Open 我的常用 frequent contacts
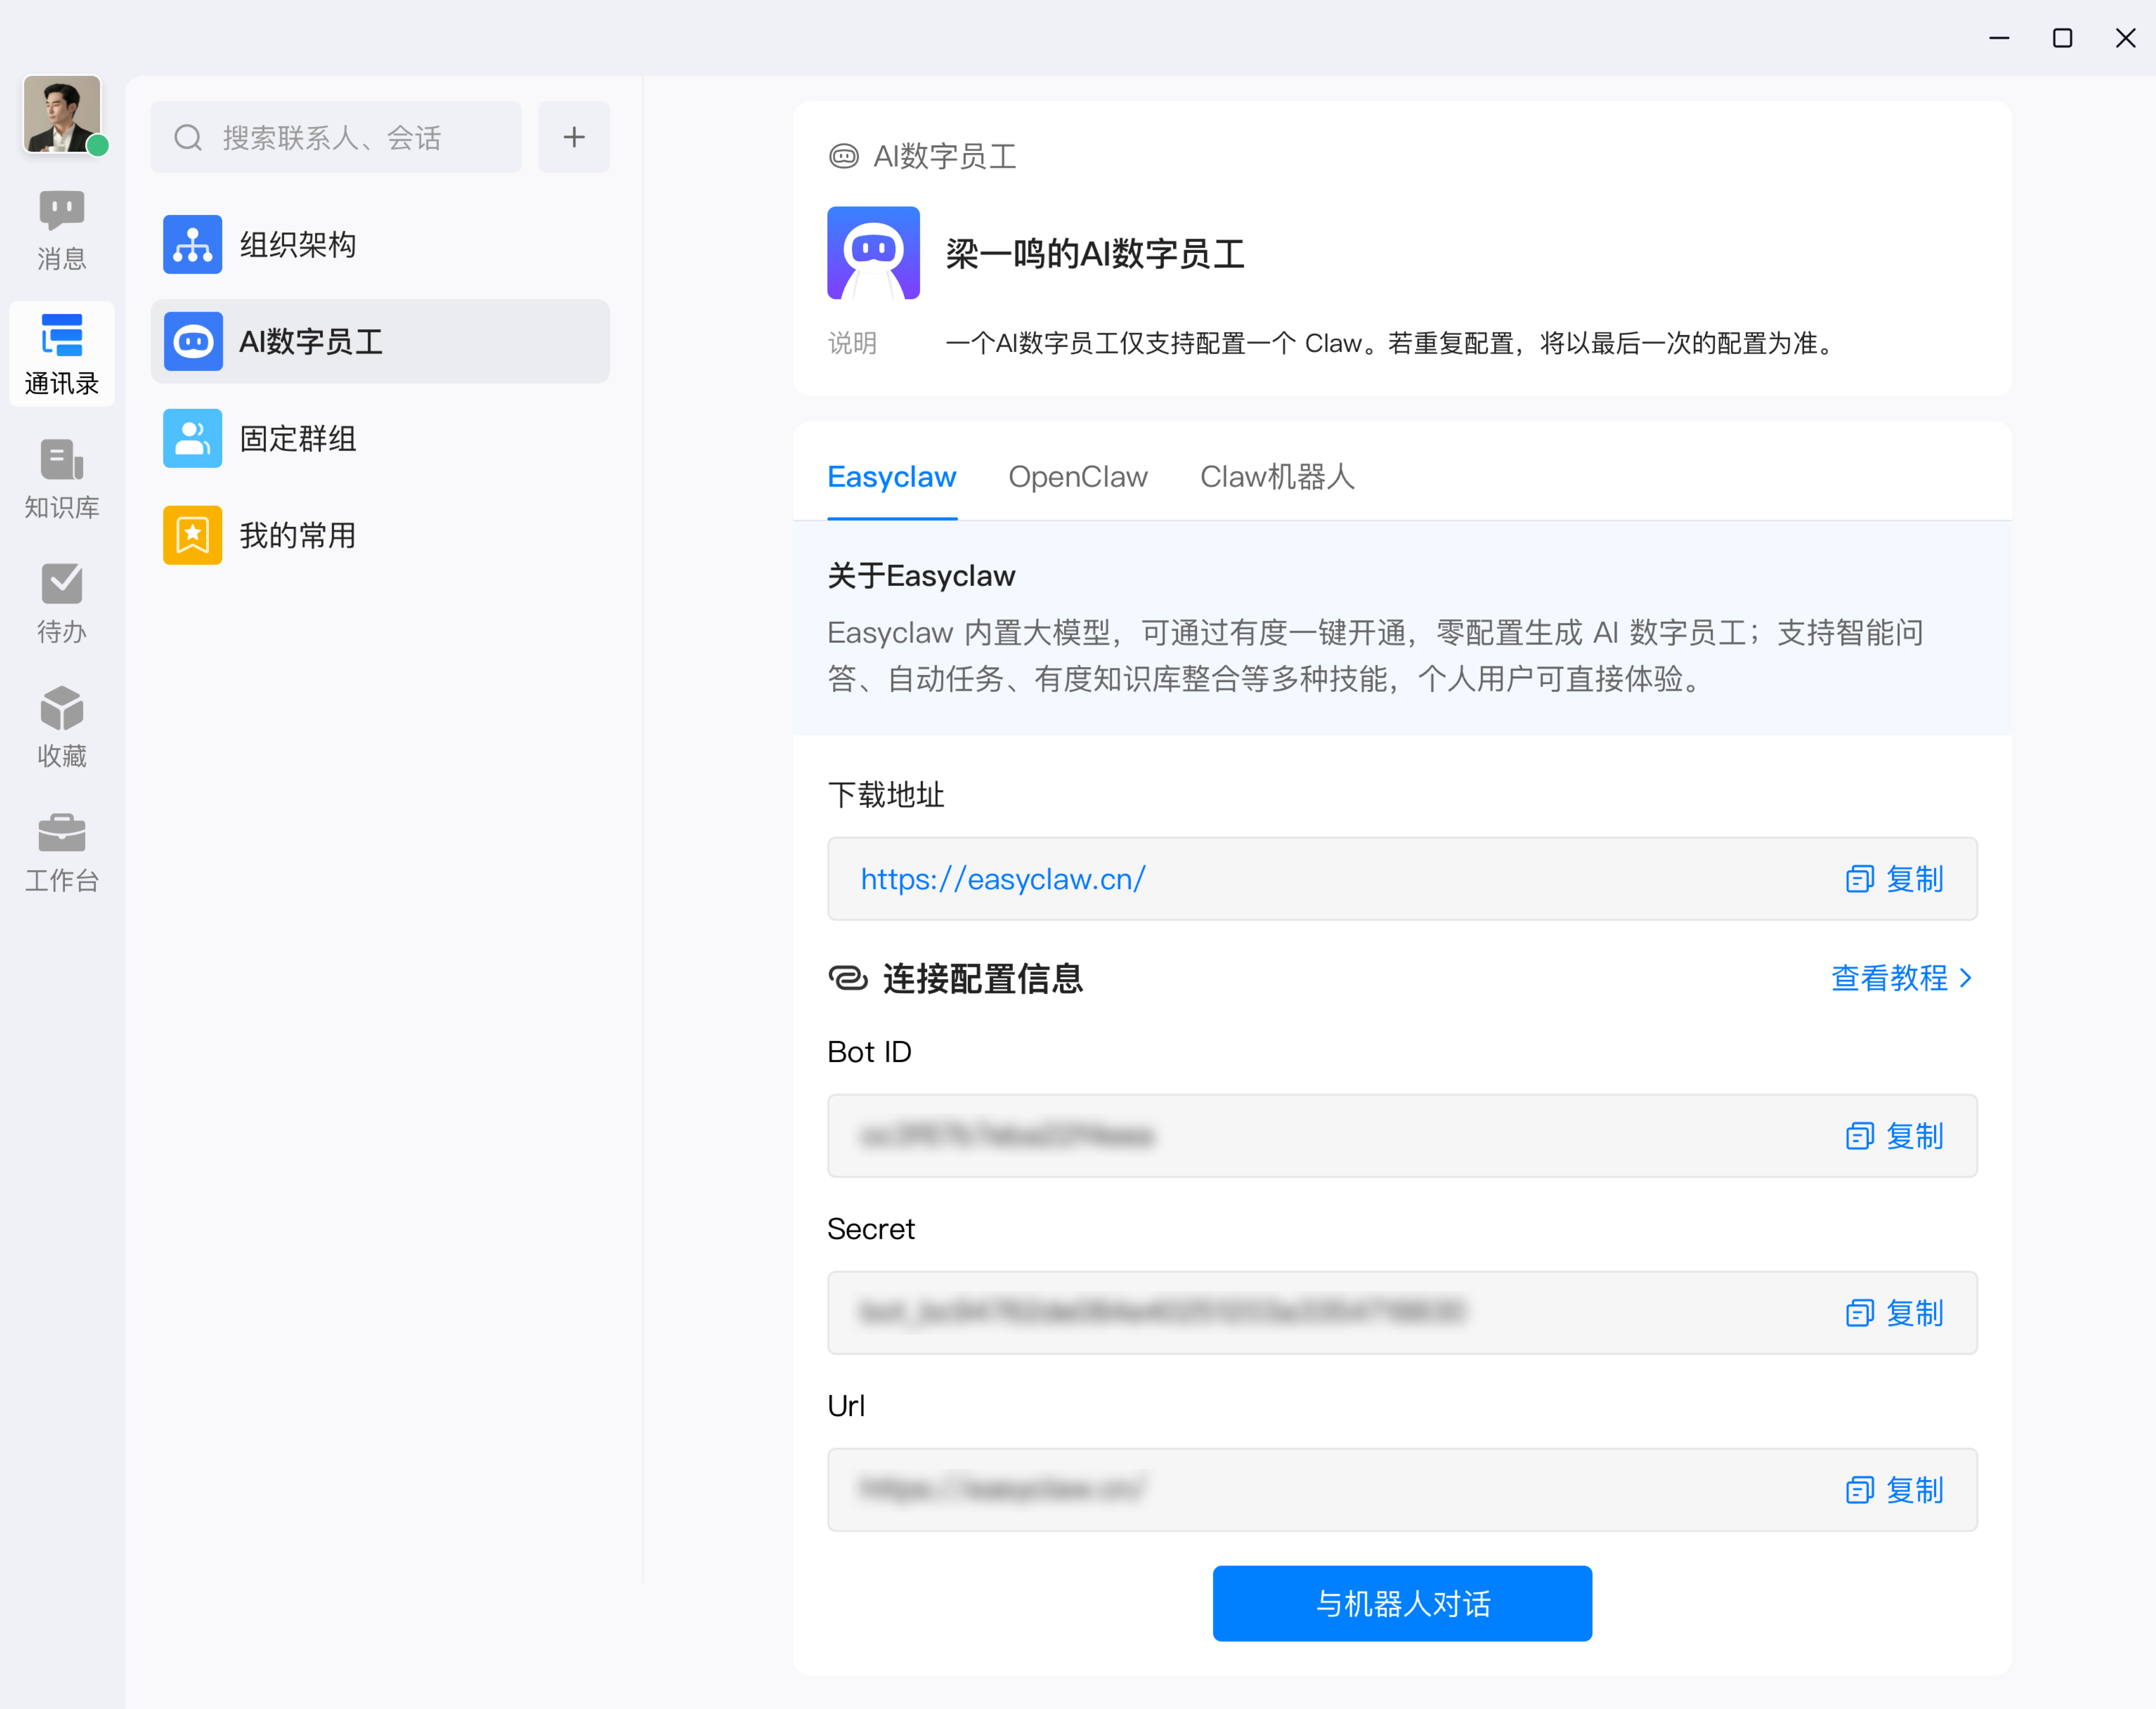2156x1709 pixels. [380, 535]
